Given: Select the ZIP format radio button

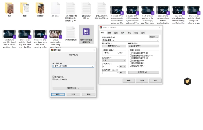Looking at the screenshot, I should point(119,53).
